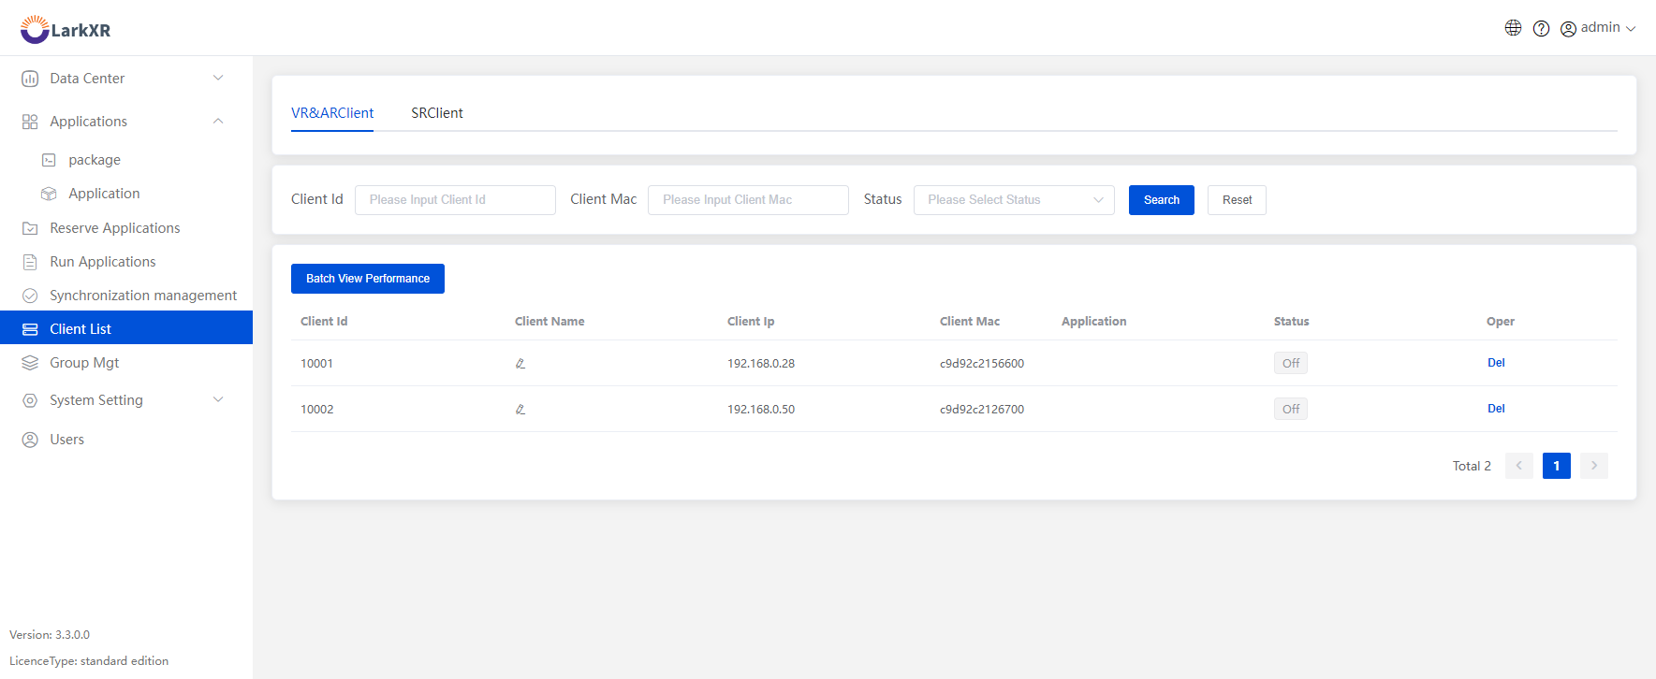This screenshot has height=679, width=1656.
Task: Click the Search button
Action: [x=1162, y=200]
